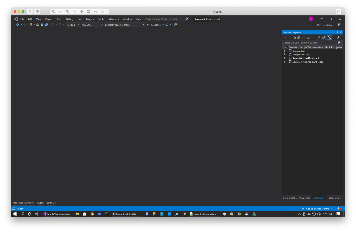The height and width of the screenshot is (232, 356).
Task: Expand the SampleSkill.Tests project node
Action: [x=285, y=55]
